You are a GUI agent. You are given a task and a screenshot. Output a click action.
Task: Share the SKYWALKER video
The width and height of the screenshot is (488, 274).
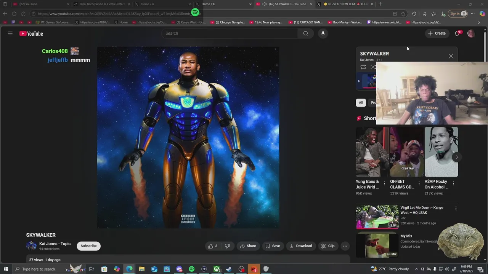[x=248, y=246]
